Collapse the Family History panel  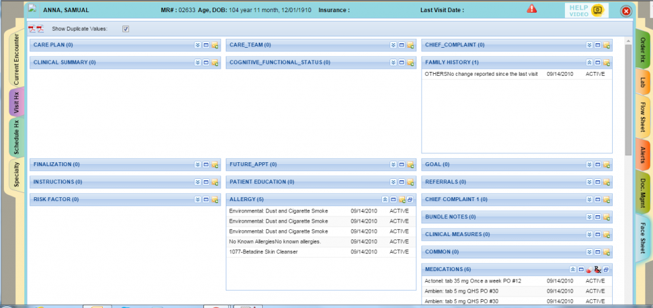pos(589,62)
